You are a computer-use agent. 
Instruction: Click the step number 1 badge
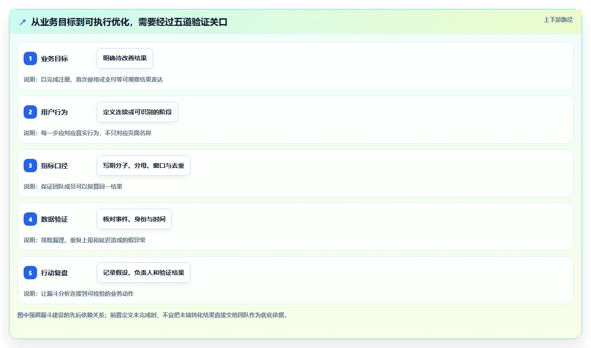coord(30,58)
